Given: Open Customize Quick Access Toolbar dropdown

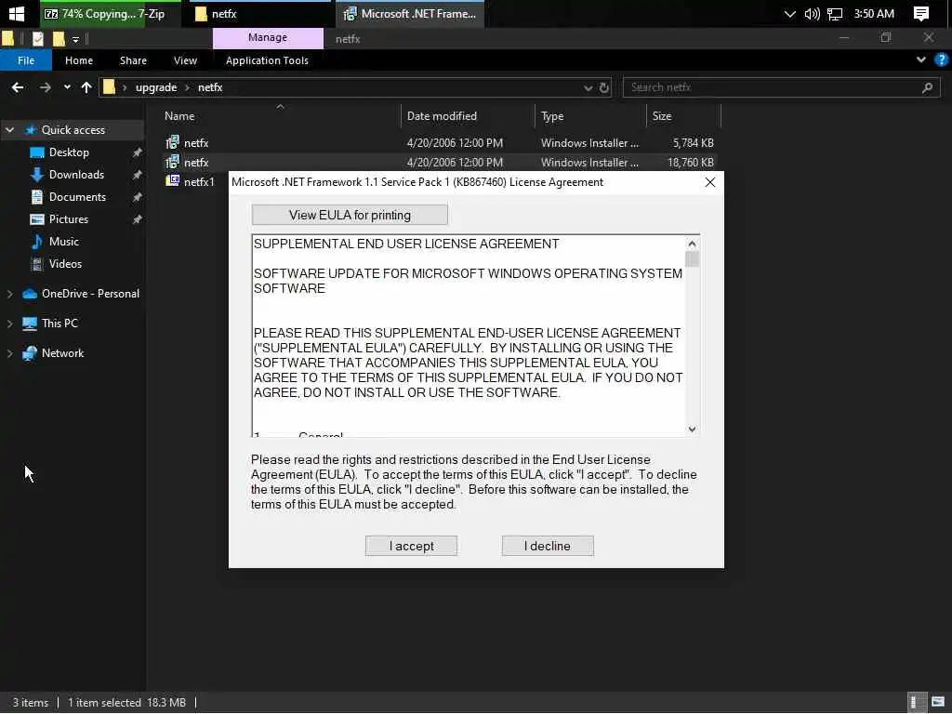Looking at the screenshot, I should 75,39.
